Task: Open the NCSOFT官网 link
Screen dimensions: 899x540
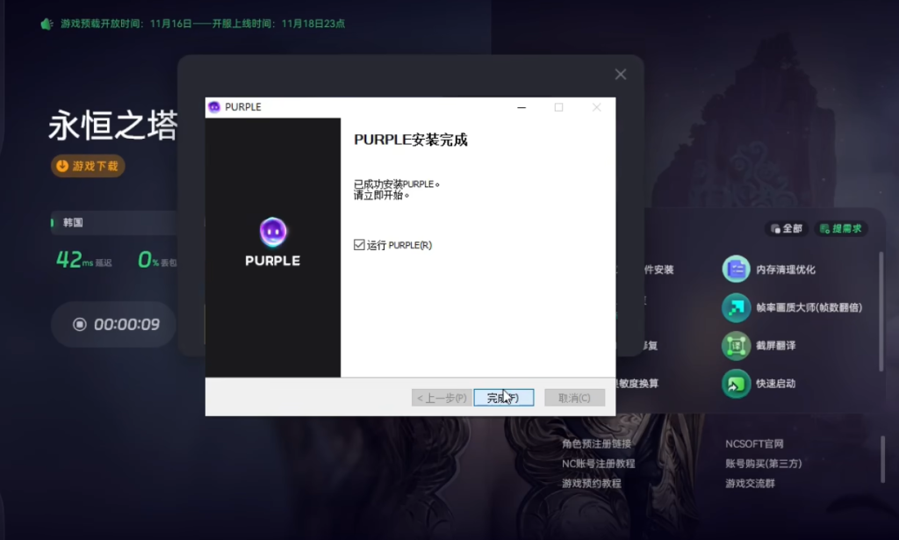Action: click(x=754, y=444)
